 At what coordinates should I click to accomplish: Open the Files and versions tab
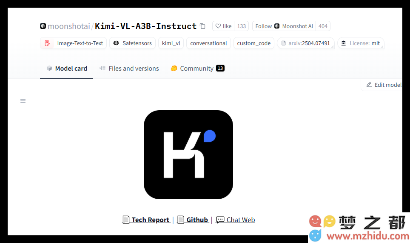pos(129,69)
